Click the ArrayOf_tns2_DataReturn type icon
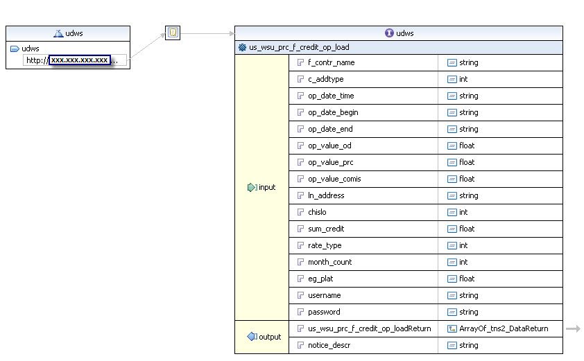584x361 pixels. tap(452, 328)
